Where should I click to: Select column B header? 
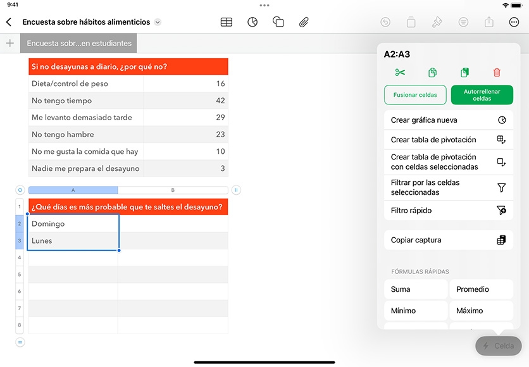[x=173, y=190]
